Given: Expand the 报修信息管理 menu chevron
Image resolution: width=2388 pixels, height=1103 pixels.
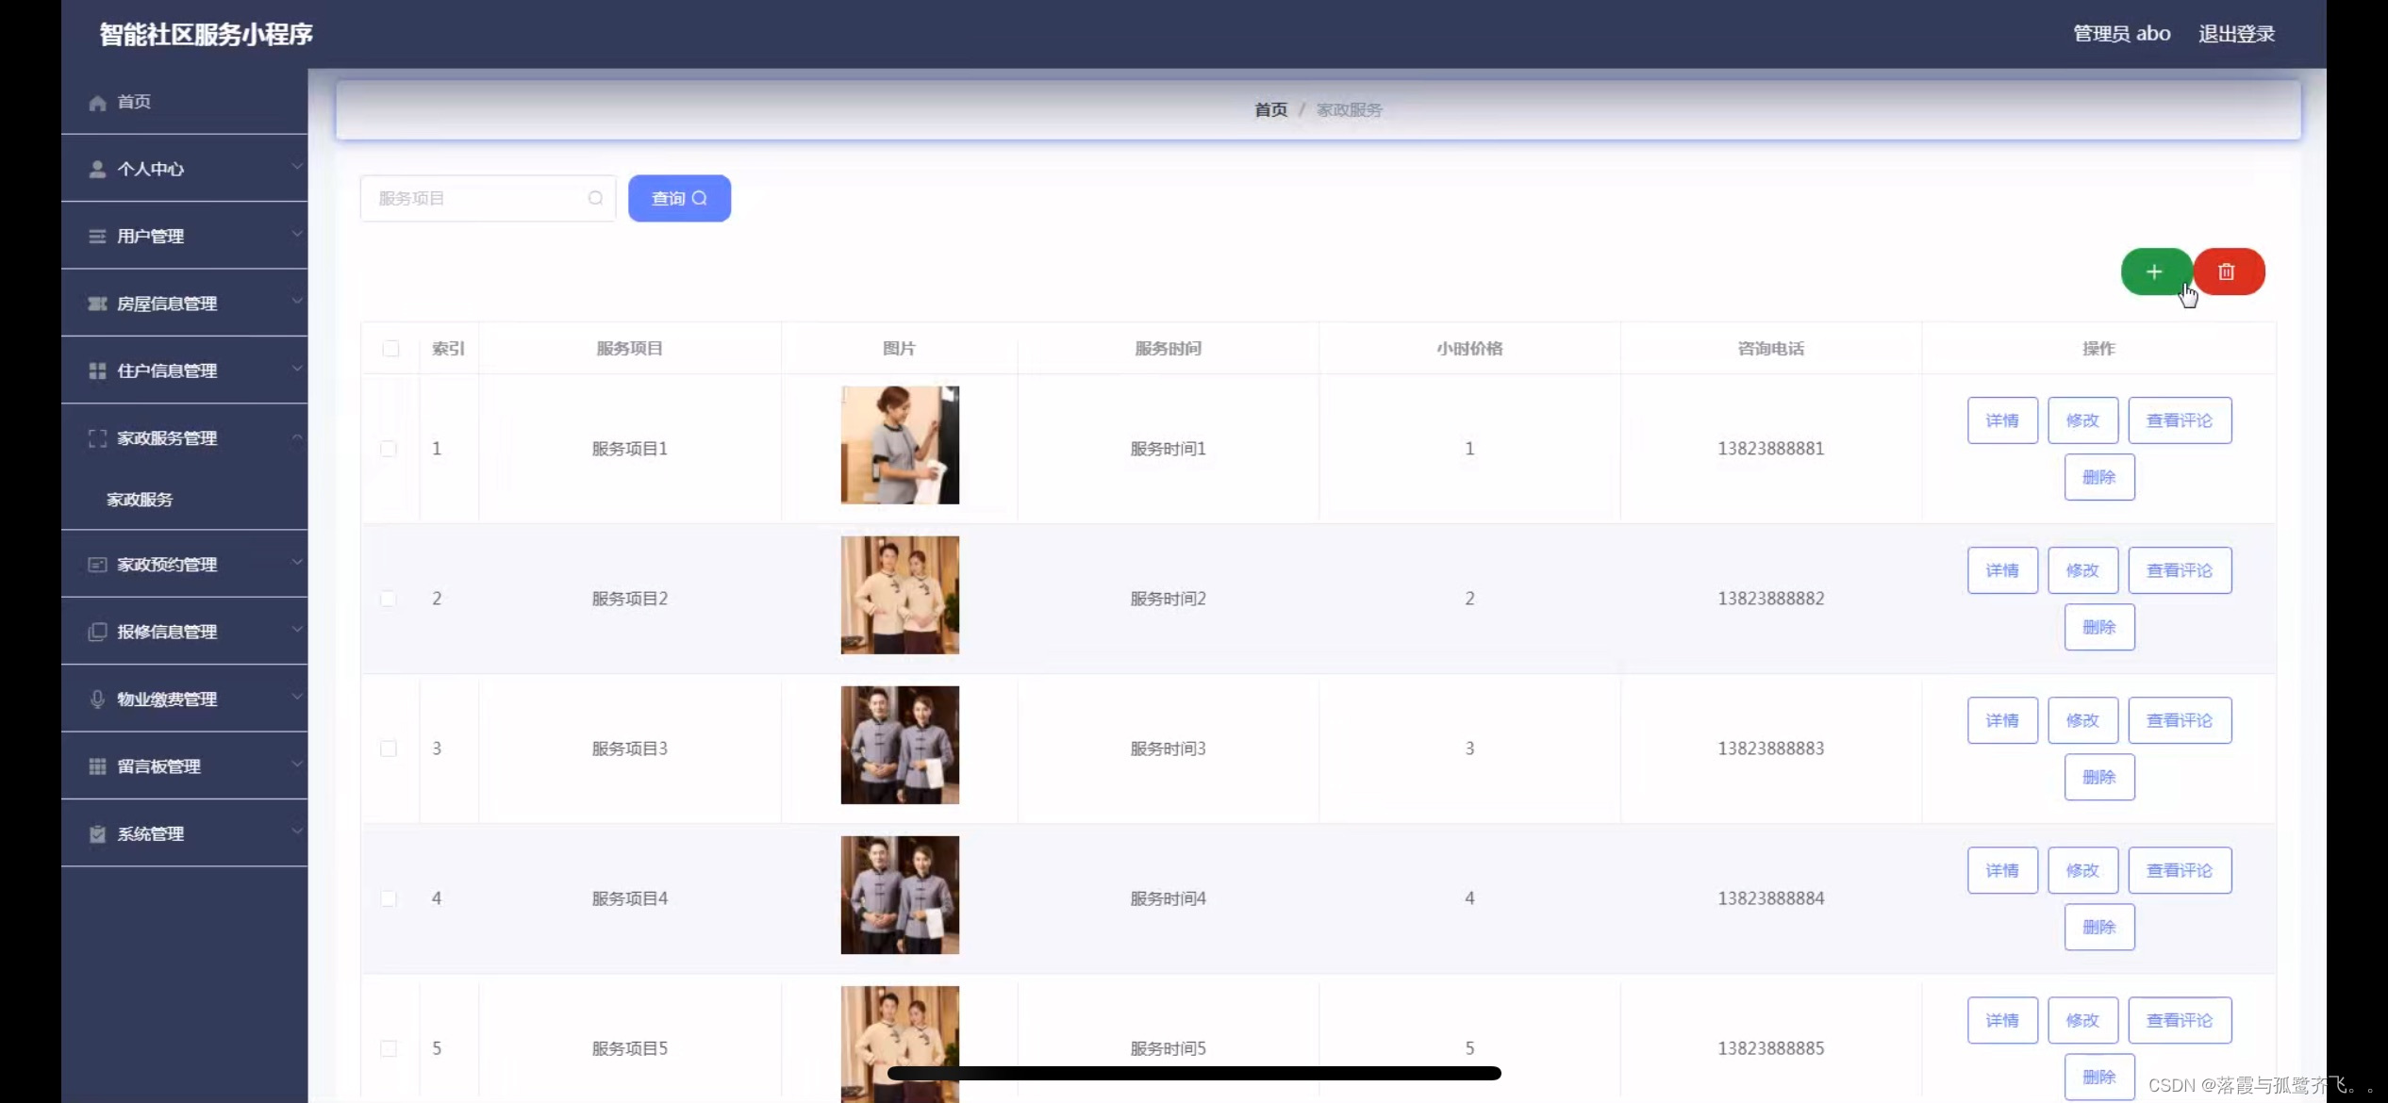Looking at the screenshot, I should tap(297, 630).
